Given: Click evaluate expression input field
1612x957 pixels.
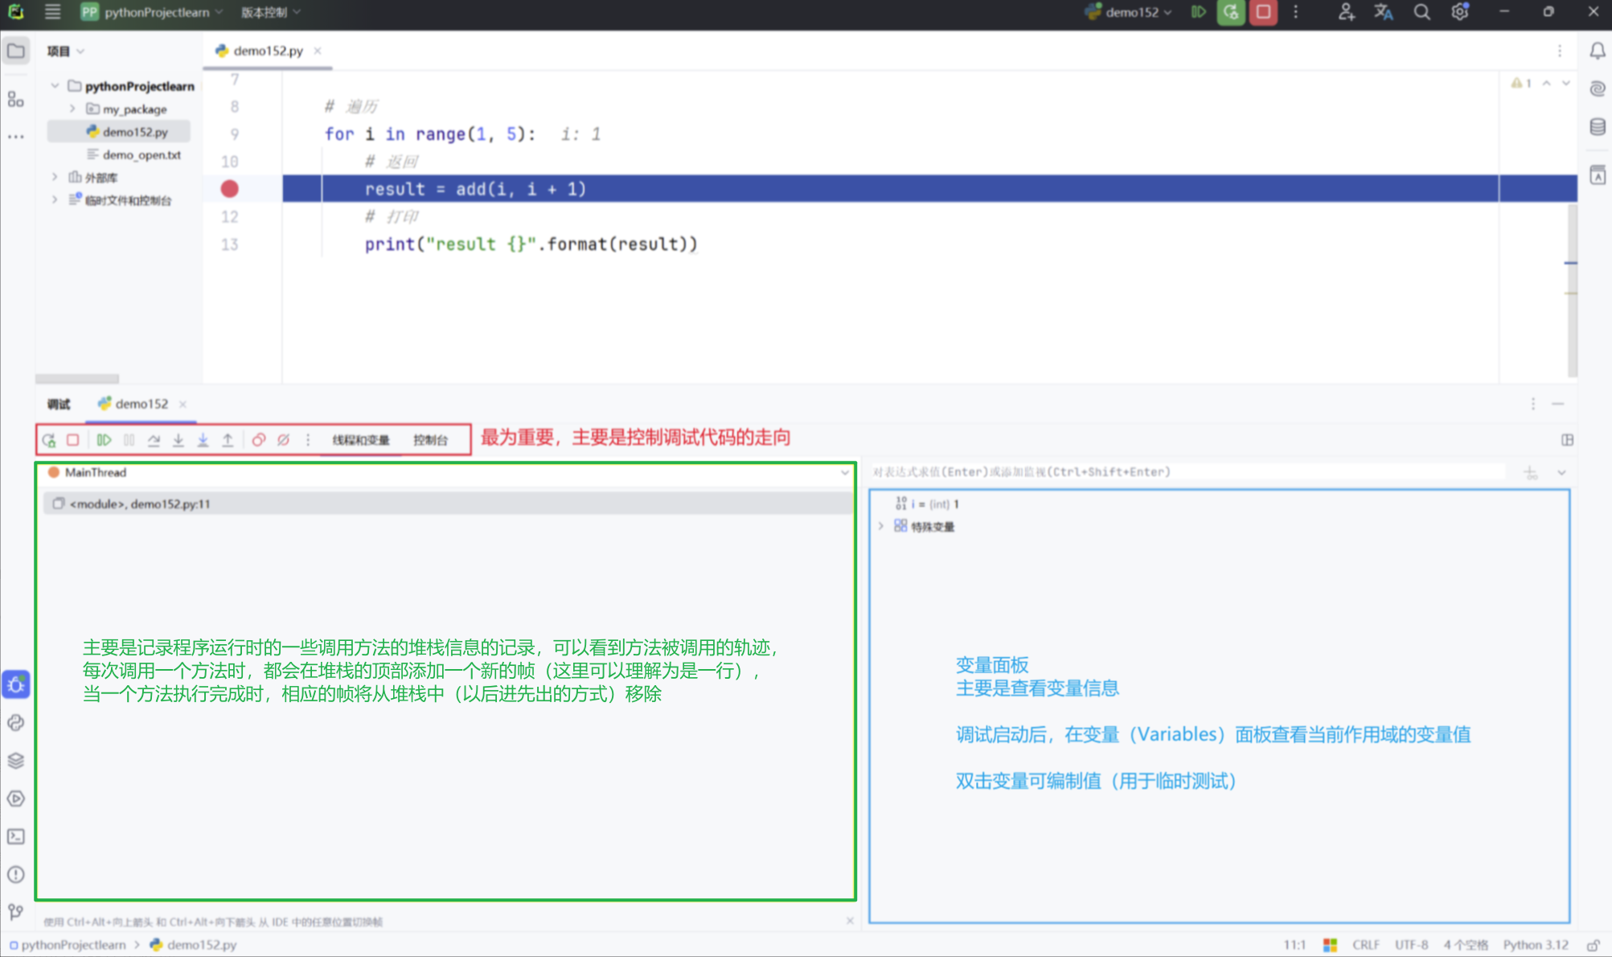Looking at the screenshot, I should coord(1187,472).
